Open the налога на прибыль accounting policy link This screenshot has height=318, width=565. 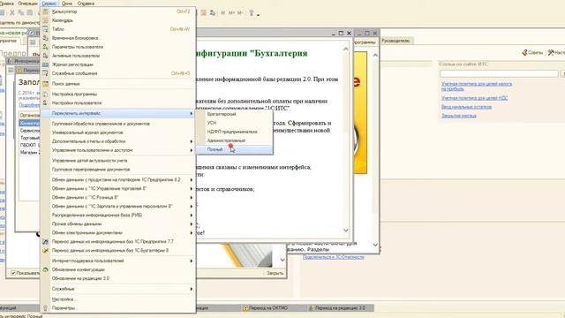click(477, 87)
